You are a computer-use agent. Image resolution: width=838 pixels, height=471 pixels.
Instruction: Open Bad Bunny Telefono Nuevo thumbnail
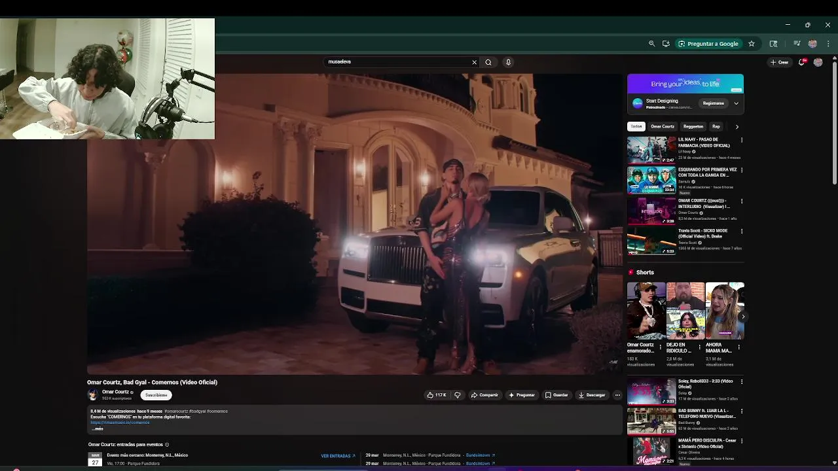pyautogui.click(x=651, y=421)
